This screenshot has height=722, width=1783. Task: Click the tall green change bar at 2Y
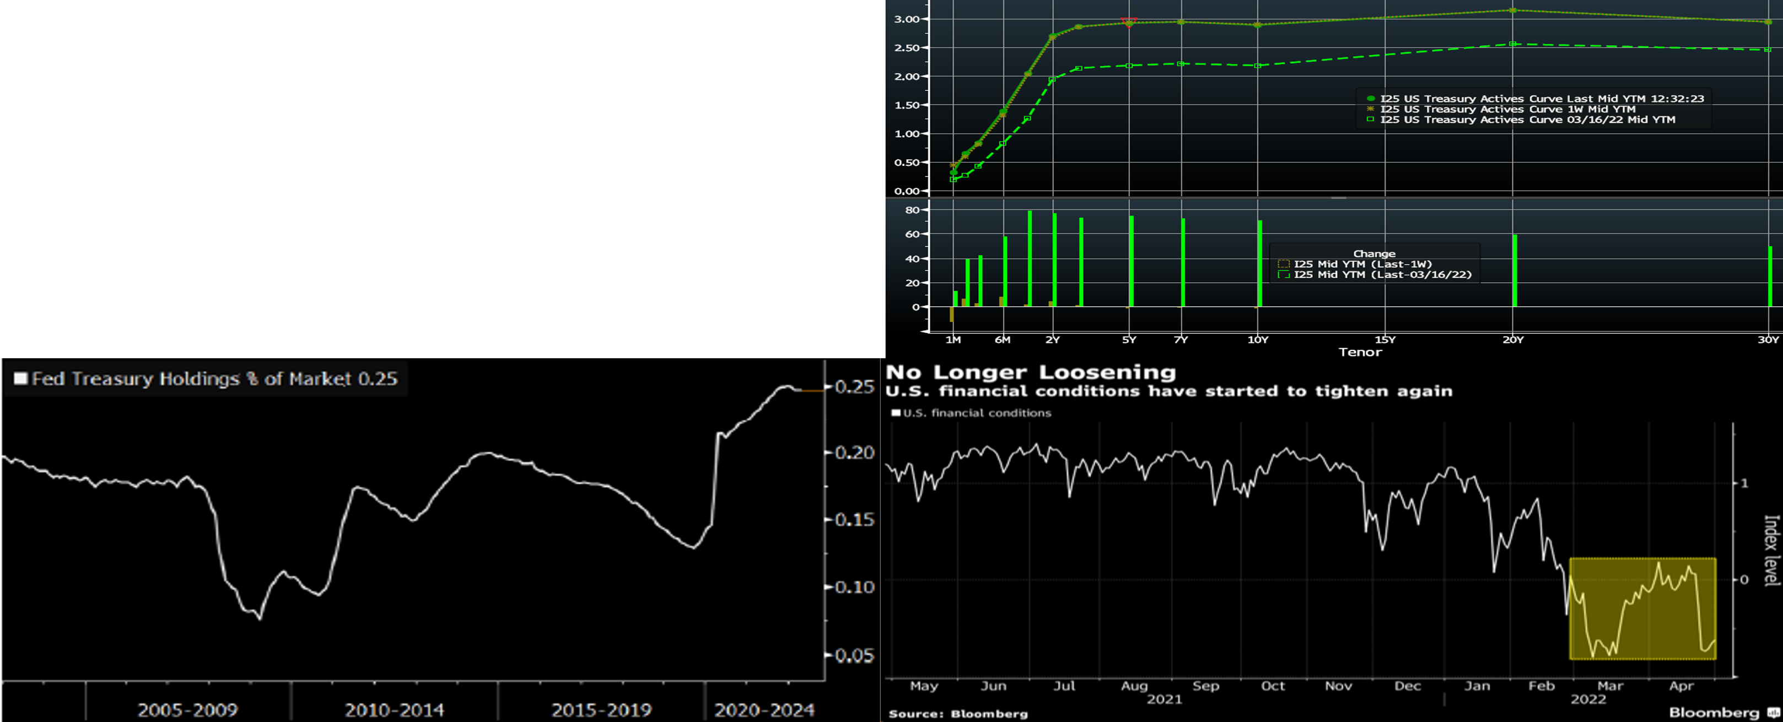pyautogui.click(x=1054, y=260)
